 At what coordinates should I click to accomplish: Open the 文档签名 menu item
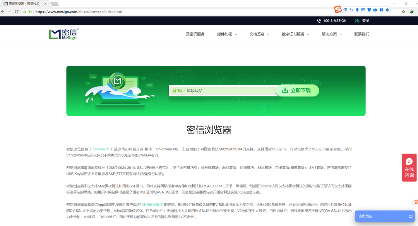coord(257,34)
